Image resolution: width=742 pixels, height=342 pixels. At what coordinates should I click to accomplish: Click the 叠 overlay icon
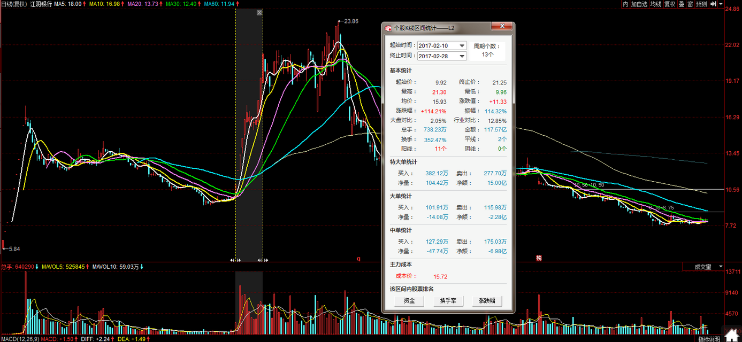tap(681, 4)
